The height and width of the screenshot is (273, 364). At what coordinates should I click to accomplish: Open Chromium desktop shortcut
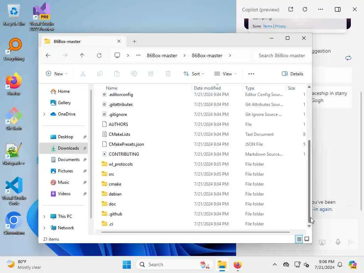tap(14, 223)
